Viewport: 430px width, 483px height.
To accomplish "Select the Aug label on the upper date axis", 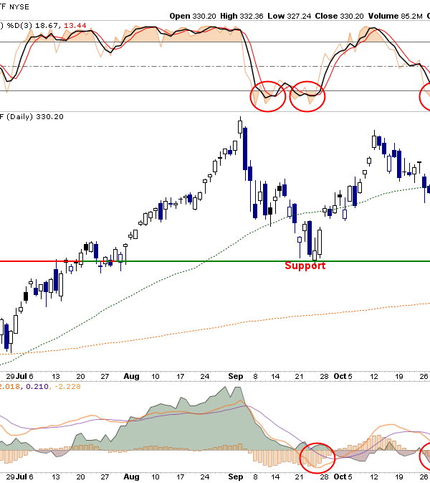I will (131, 375).
